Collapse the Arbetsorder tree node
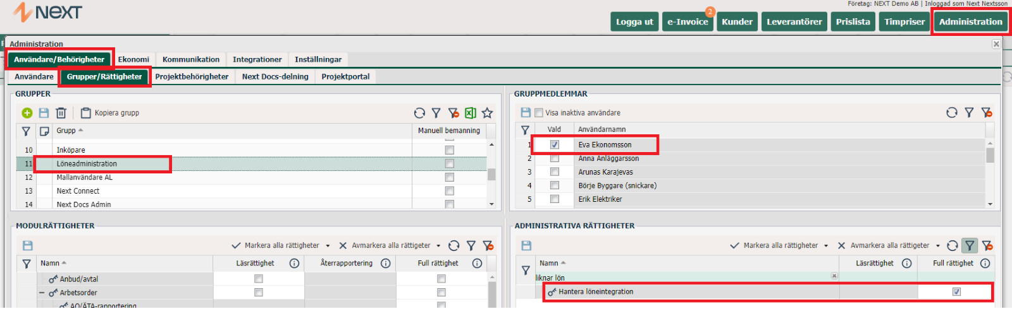The height and width of the screenshot is (309, 1012). click(x=42, y=293)
